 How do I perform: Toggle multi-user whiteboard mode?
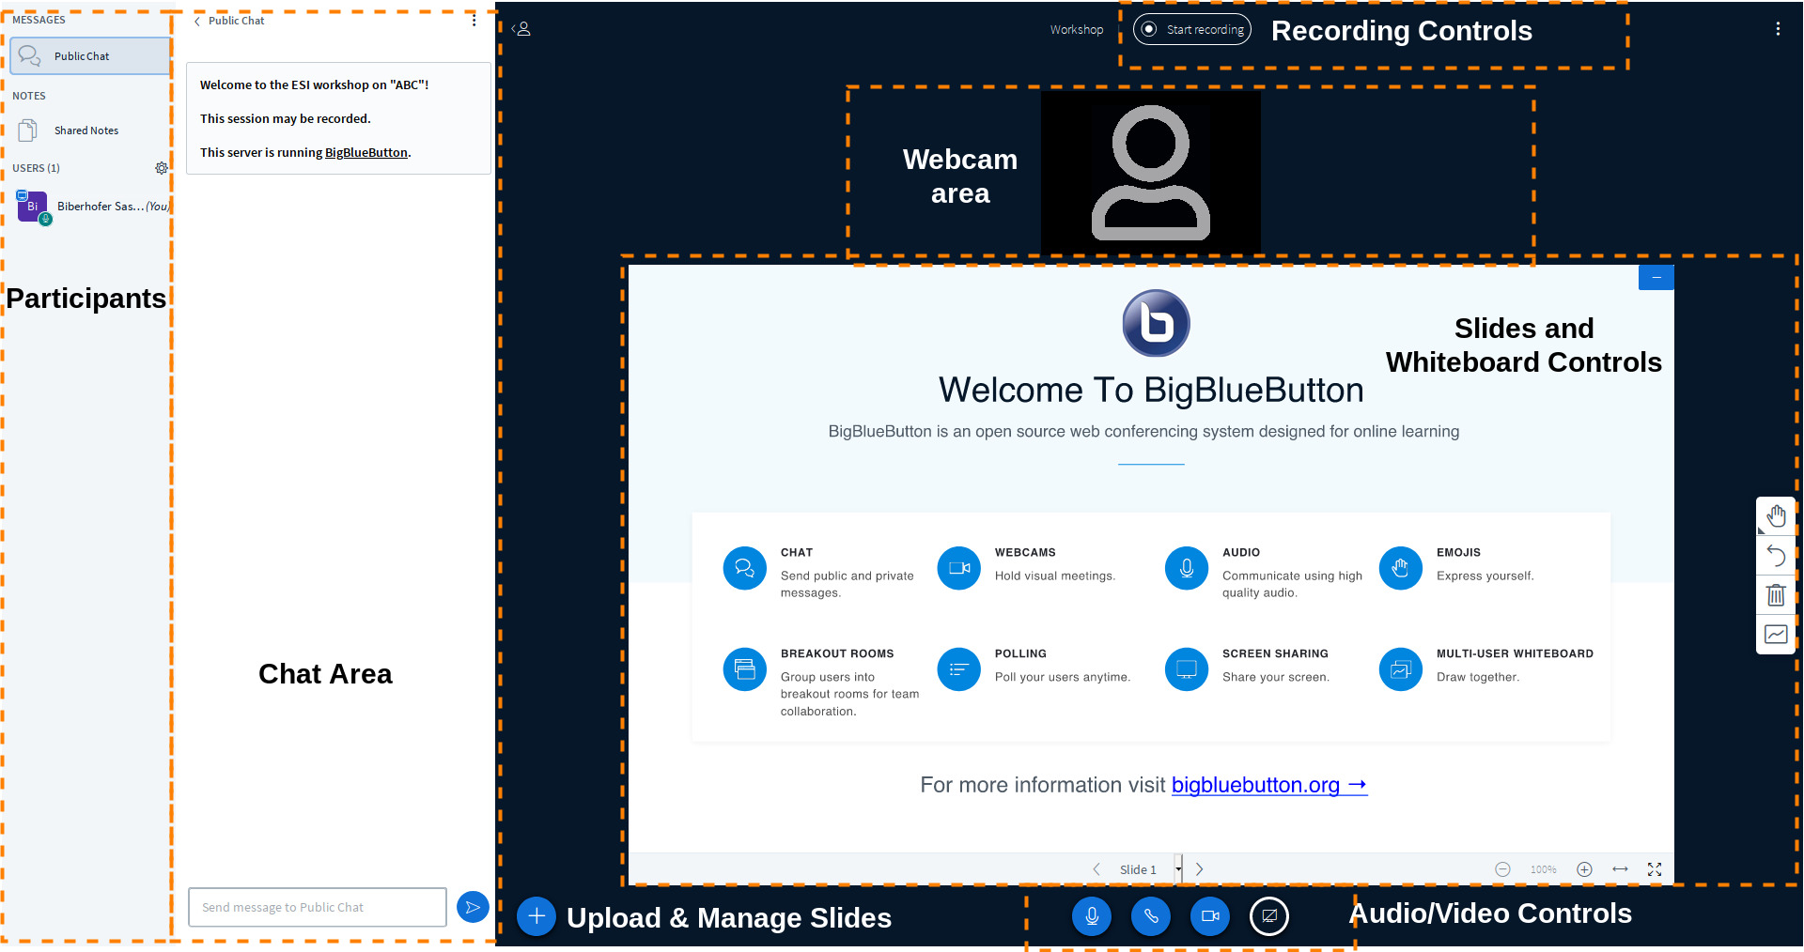(x=1776, y=635)
